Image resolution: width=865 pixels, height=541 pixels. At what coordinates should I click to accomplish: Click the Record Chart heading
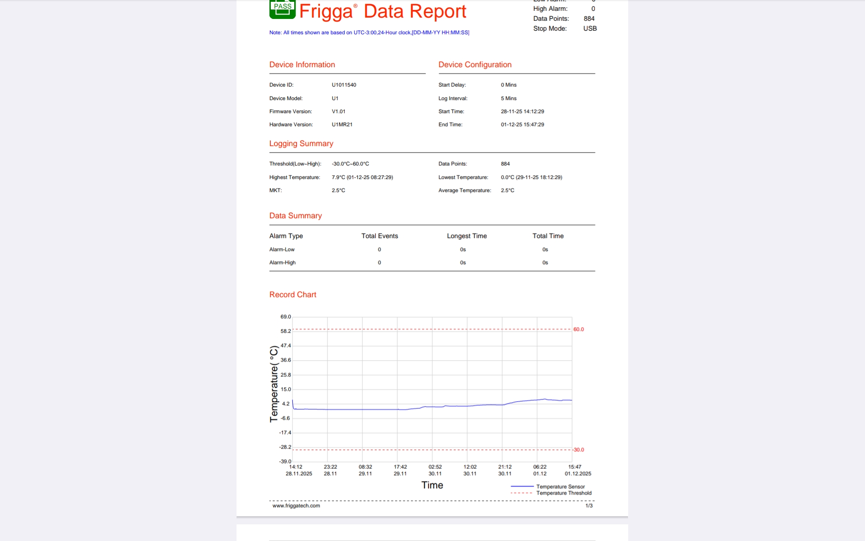click(x=292, y=294)
